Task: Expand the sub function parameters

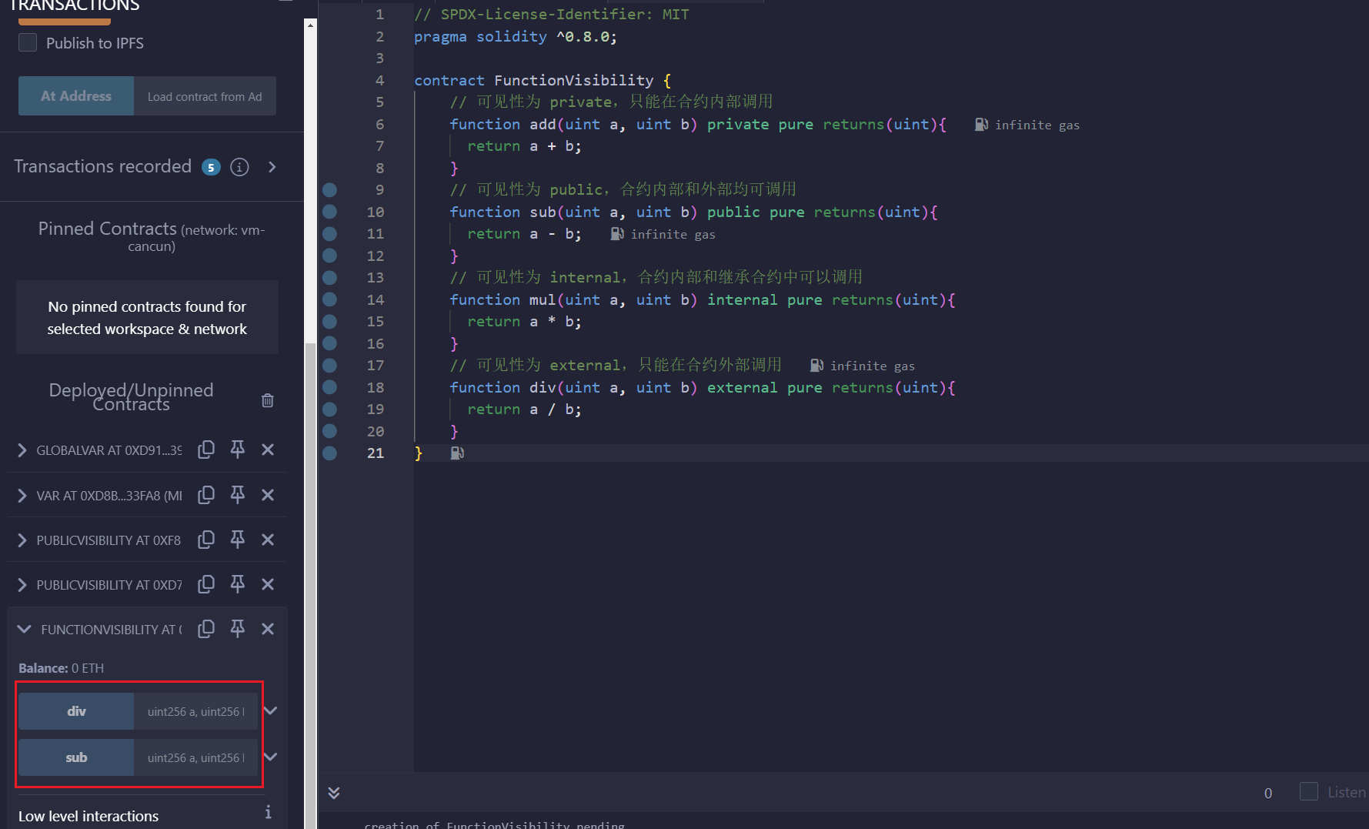Action: tap(270, 757)
